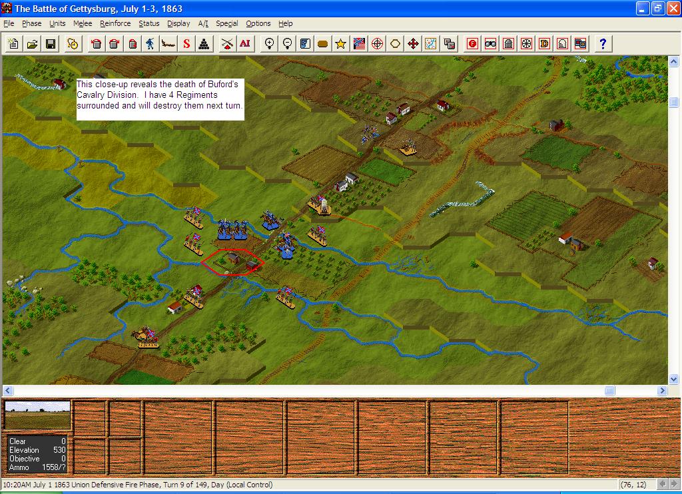The height and width of the screenshot is (494, 682).
Task: Click the vertical scrollbar thumb of the map
Action: tap(673, 102)
